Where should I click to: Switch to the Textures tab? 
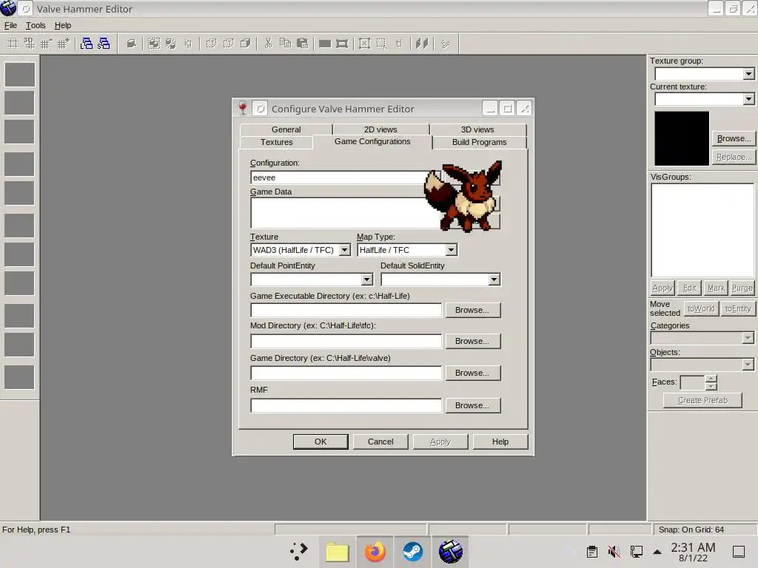(x=277, y=142)
